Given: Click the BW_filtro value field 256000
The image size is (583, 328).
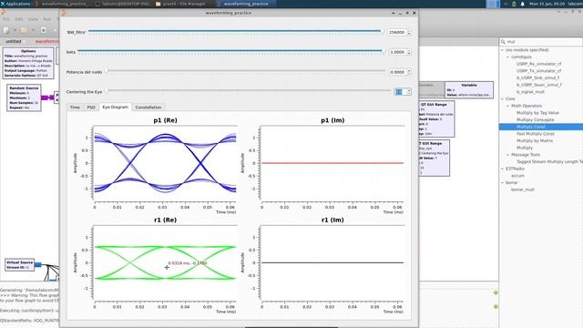Looking at the screenshot, I should click(396, 33).
